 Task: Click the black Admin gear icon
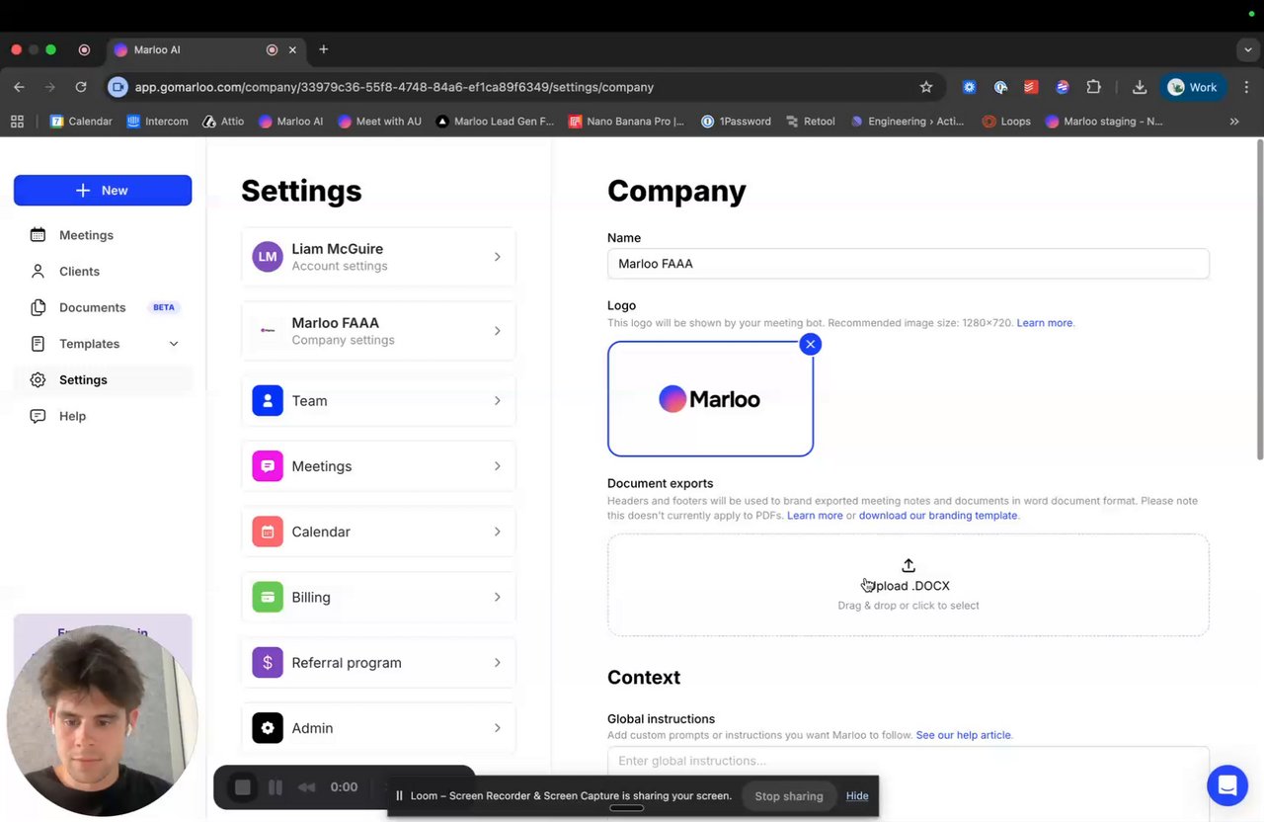coord(268,728)
